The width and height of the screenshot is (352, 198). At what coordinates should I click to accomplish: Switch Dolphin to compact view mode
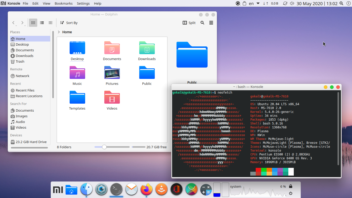42,23
